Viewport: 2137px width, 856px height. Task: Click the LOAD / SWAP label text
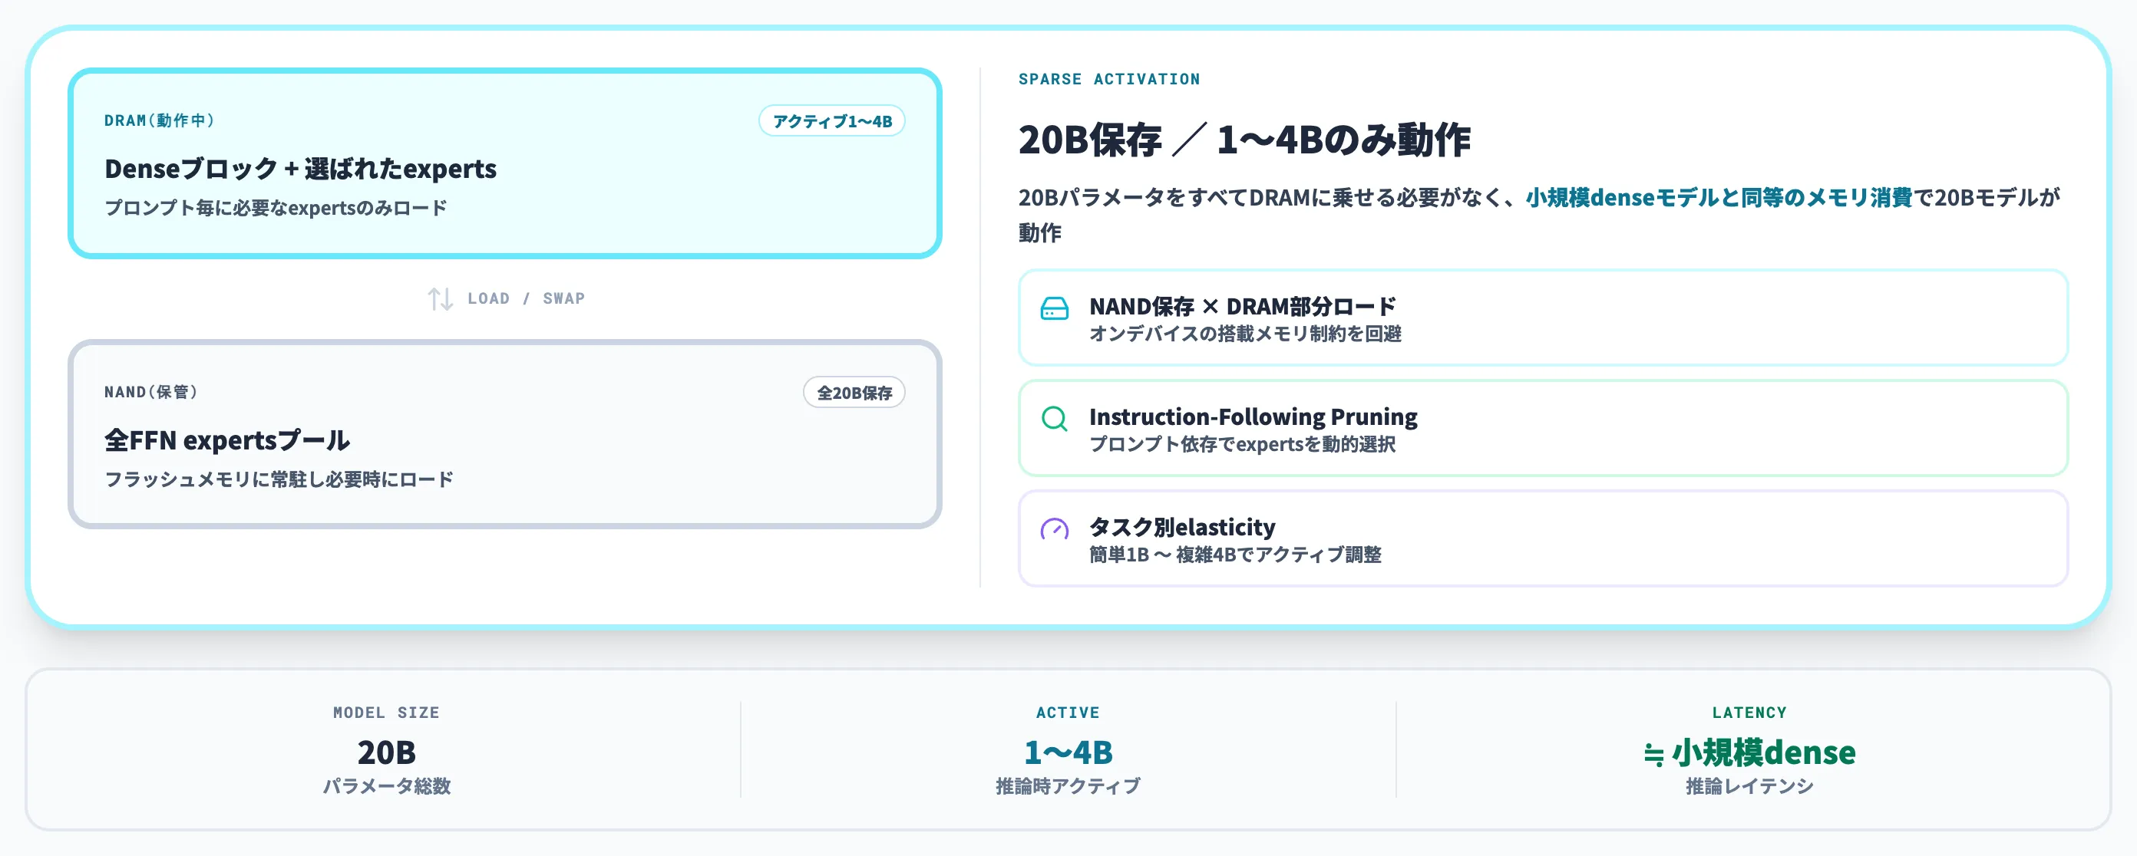coord(526,298)
